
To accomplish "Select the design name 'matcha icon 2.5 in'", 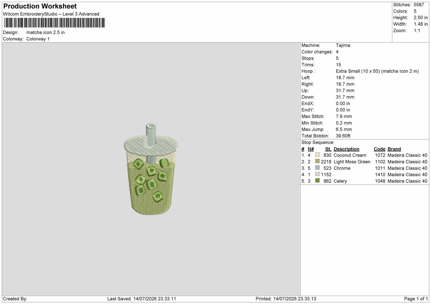I will 45,32.
